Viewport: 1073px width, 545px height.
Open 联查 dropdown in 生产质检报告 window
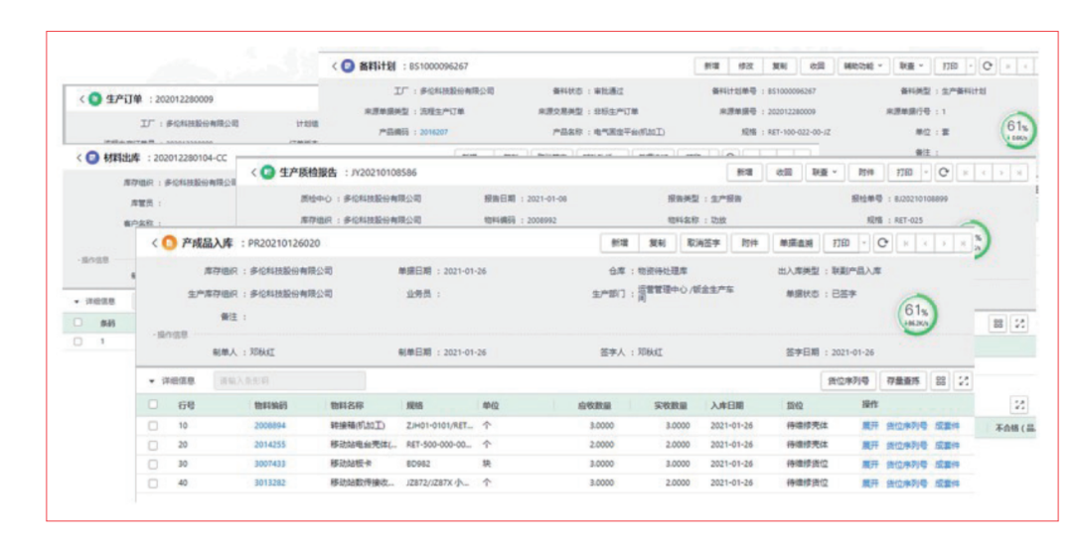coord(825,173)
